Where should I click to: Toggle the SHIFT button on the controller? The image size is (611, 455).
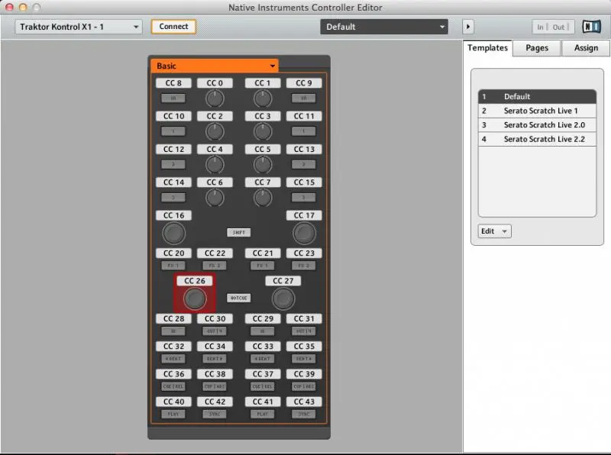[x=238, y=232]
